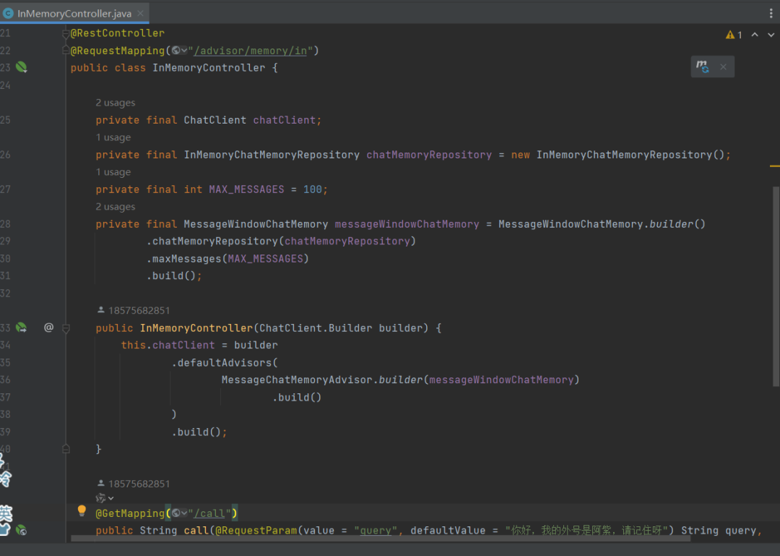
Task: Dismiss the Maven reload floating popup
Action: click(723, 67)
